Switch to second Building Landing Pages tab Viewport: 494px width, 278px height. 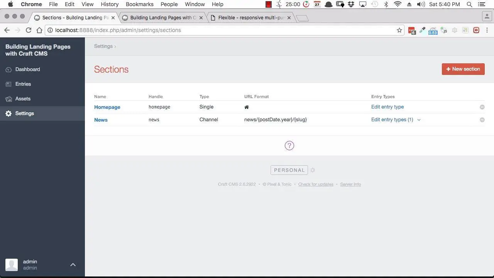(x=162, y=18)
